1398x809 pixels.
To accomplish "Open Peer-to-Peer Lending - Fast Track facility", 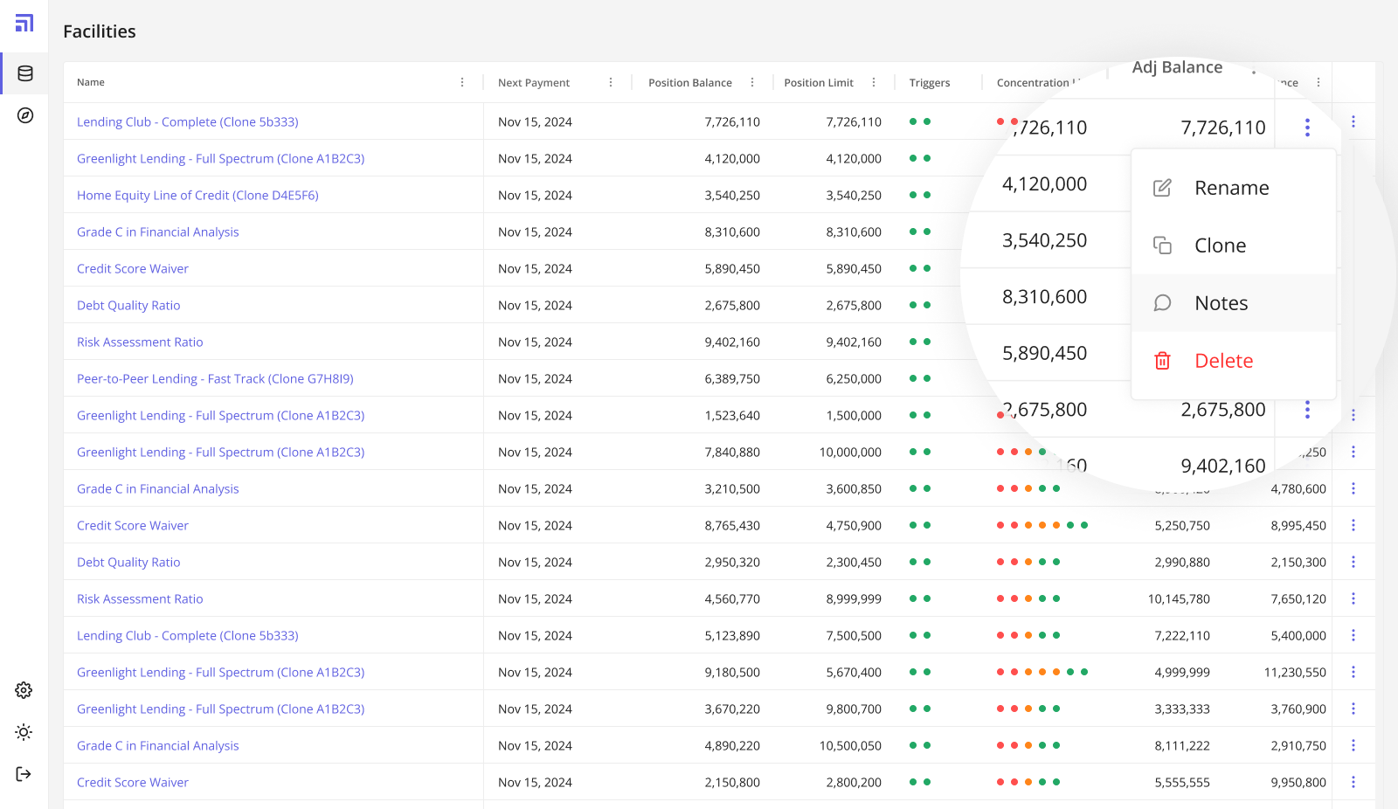I will (215, 379).
